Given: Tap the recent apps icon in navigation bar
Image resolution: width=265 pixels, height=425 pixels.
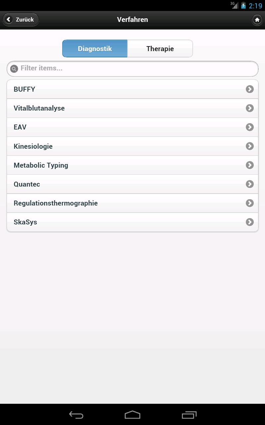Looking at the screenshot, I should [189, 415].
